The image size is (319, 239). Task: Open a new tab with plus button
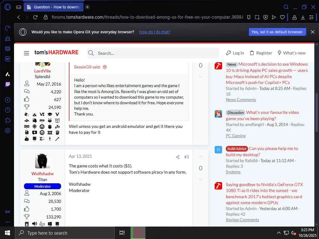(x=87, y=7)
